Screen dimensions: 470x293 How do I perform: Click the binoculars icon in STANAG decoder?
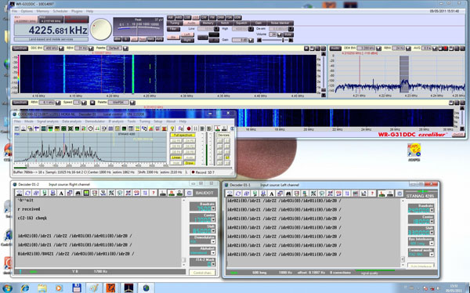[x=288, y=194]
